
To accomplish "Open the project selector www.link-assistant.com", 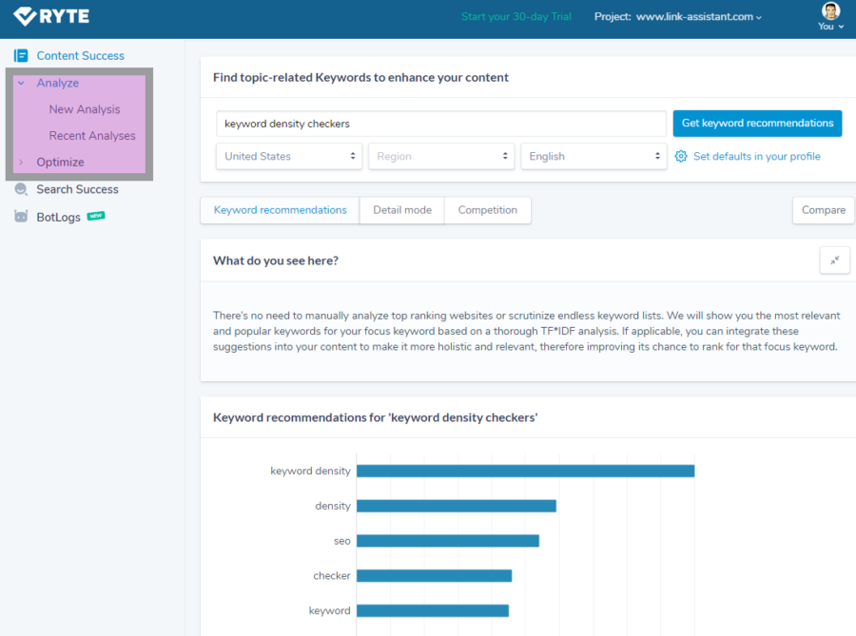I will coord(699,17).
